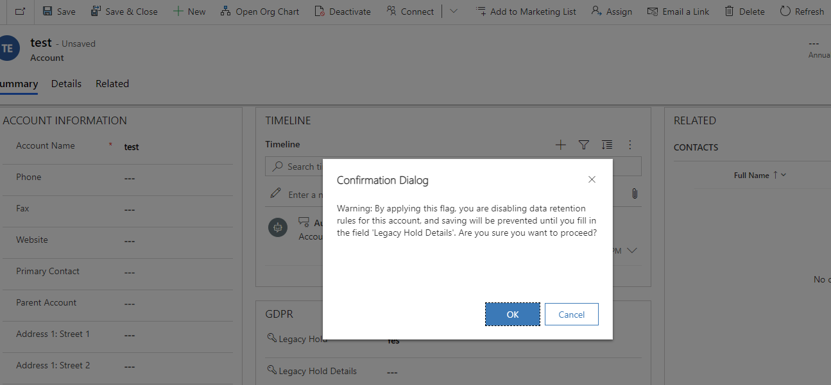Assign the account record
Viewport: 831px width, 385px height.
pyautogui.click(x=612, y=12)
